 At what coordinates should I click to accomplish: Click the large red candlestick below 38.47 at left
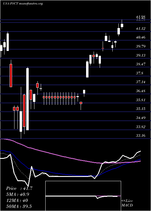point(11,75)
